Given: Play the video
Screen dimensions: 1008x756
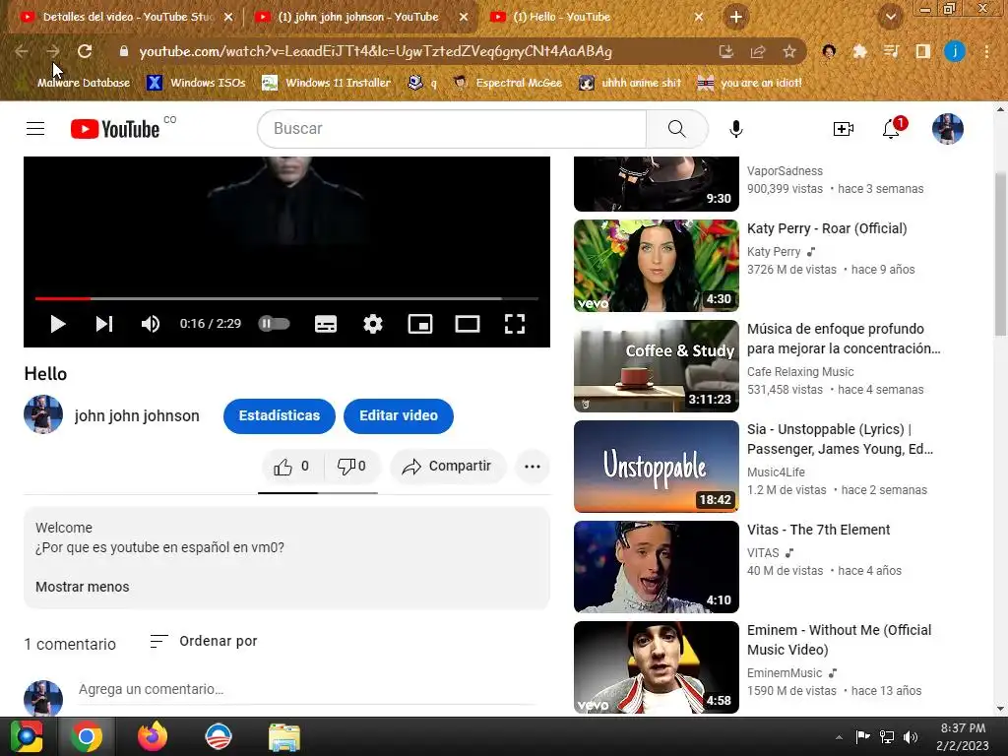Looking at the screenshot, I should [58, 324].
